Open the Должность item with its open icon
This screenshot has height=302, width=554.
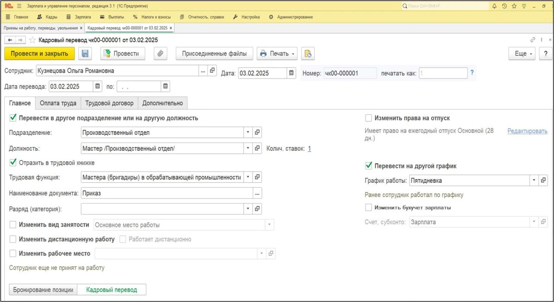pos(257,148)
